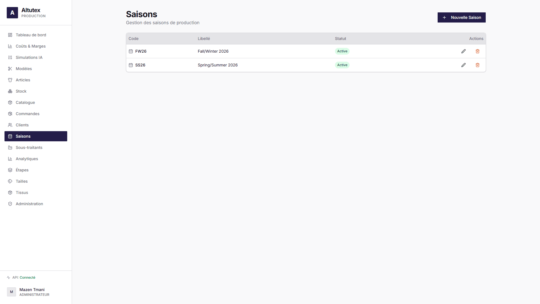This screenshot has width=540, height=304.
Task: Click the Articles shirt icon
Action: coord(10,80)
